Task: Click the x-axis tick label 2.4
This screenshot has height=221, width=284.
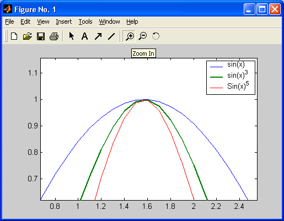Action: click(239, 206)
